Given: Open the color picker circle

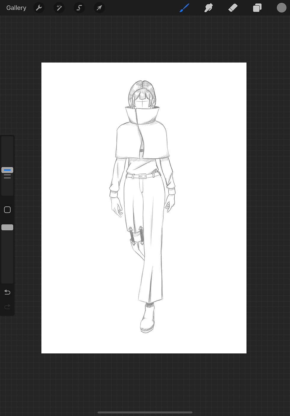Looking at the screenshot, I should pyautogui.click(x=281, y=8).
